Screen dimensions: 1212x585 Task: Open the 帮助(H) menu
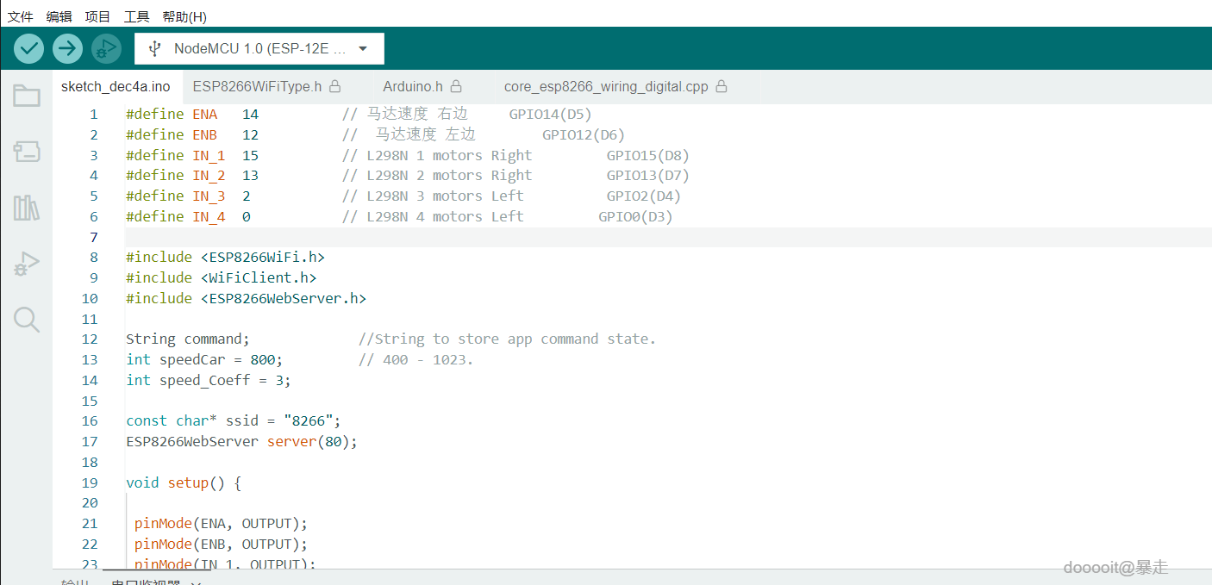(184, 16)
